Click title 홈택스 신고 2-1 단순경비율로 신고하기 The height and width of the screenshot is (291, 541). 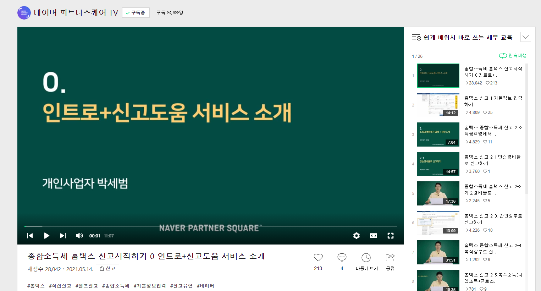(x=492, y=160)
